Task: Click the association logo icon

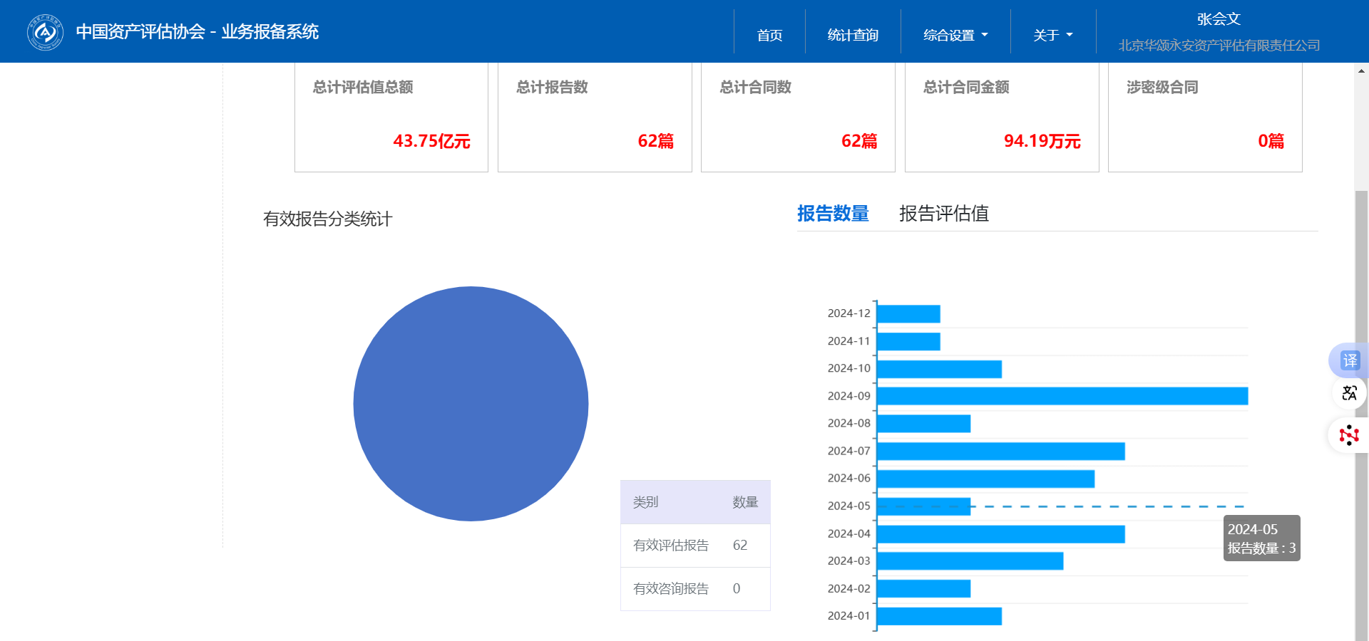Action: pos(45,32)
